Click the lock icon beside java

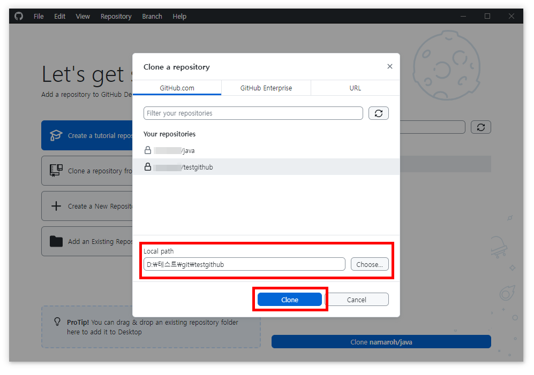(x=147, y=150)
